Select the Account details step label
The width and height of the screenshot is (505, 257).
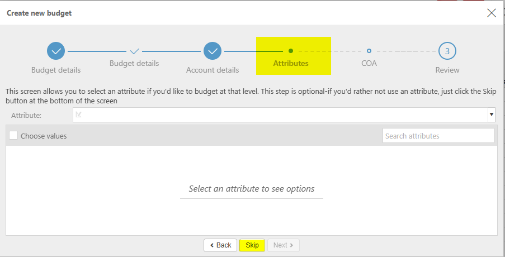click(x=213, y=70)
